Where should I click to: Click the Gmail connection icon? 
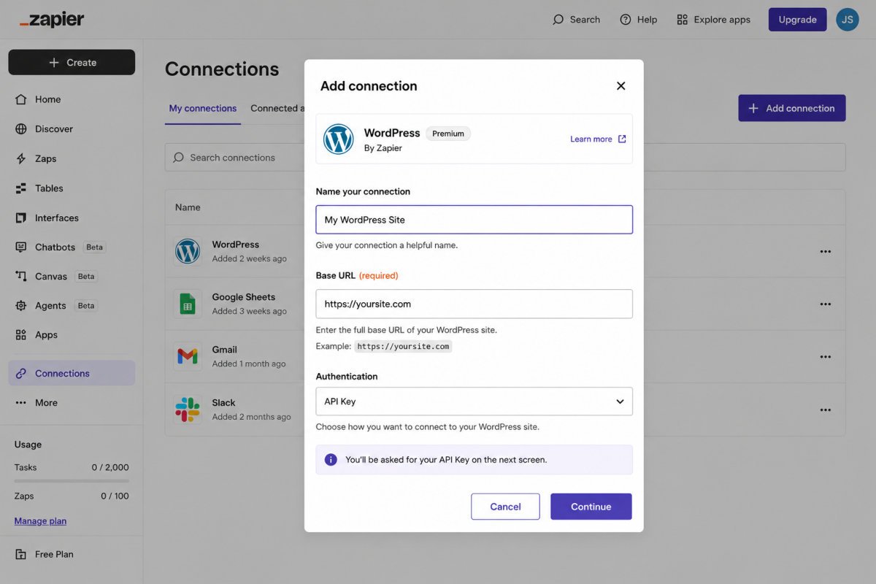(x=188, y=356)
